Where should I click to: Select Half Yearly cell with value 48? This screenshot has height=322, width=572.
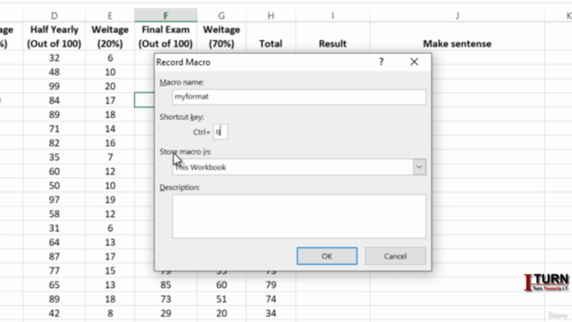(x=54, y=72)
